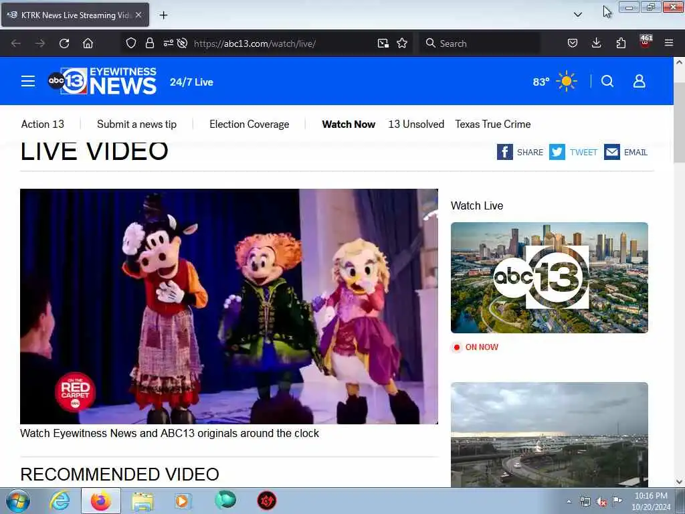Launch Internet Explorer from taskbar
This screenshot has height=514, width=685.
[60, 501]
